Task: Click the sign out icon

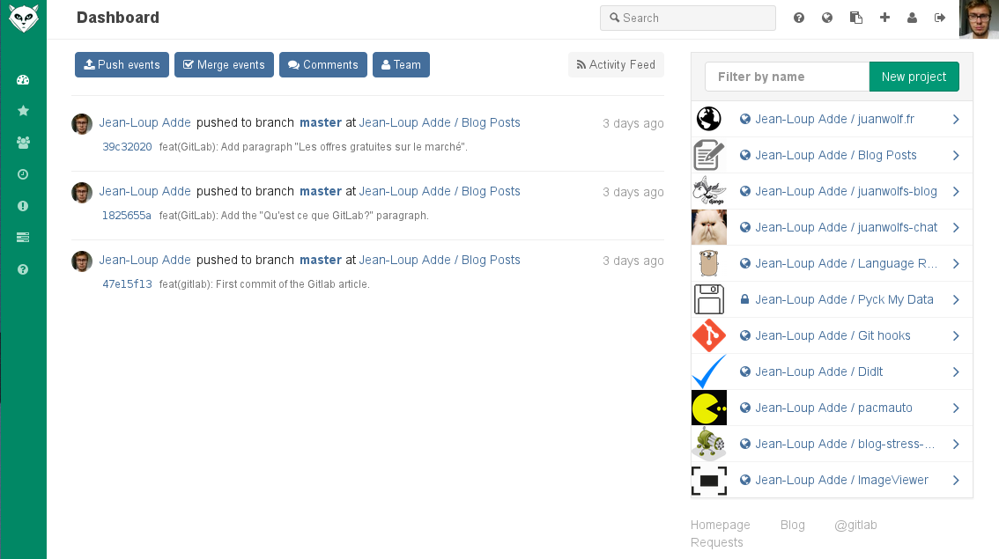Action: (x=940, y=18)
